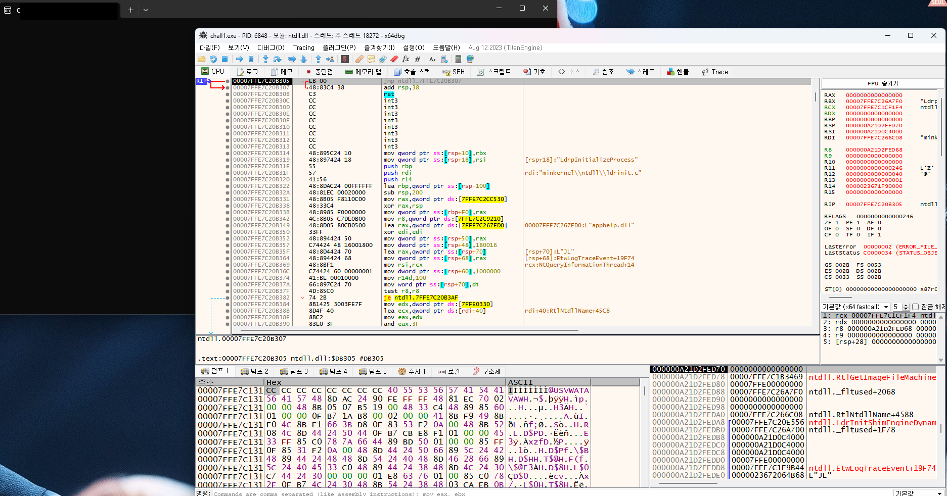Open the Tracing menu

click(303, 47)
